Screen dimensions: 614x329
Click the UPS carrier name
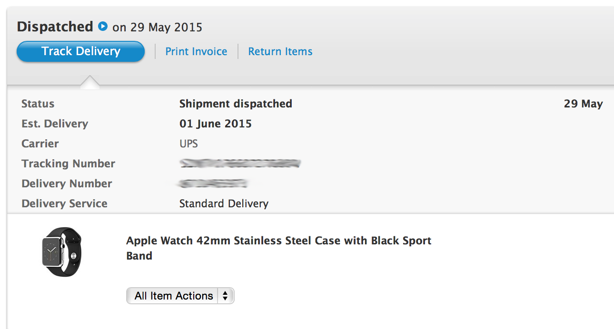[188, 144]
